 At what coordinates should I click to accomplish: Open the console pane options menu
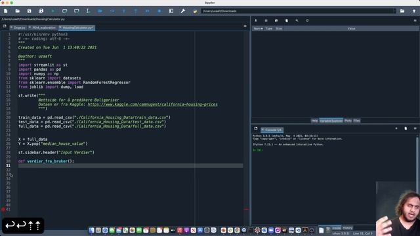pos(415,128)
